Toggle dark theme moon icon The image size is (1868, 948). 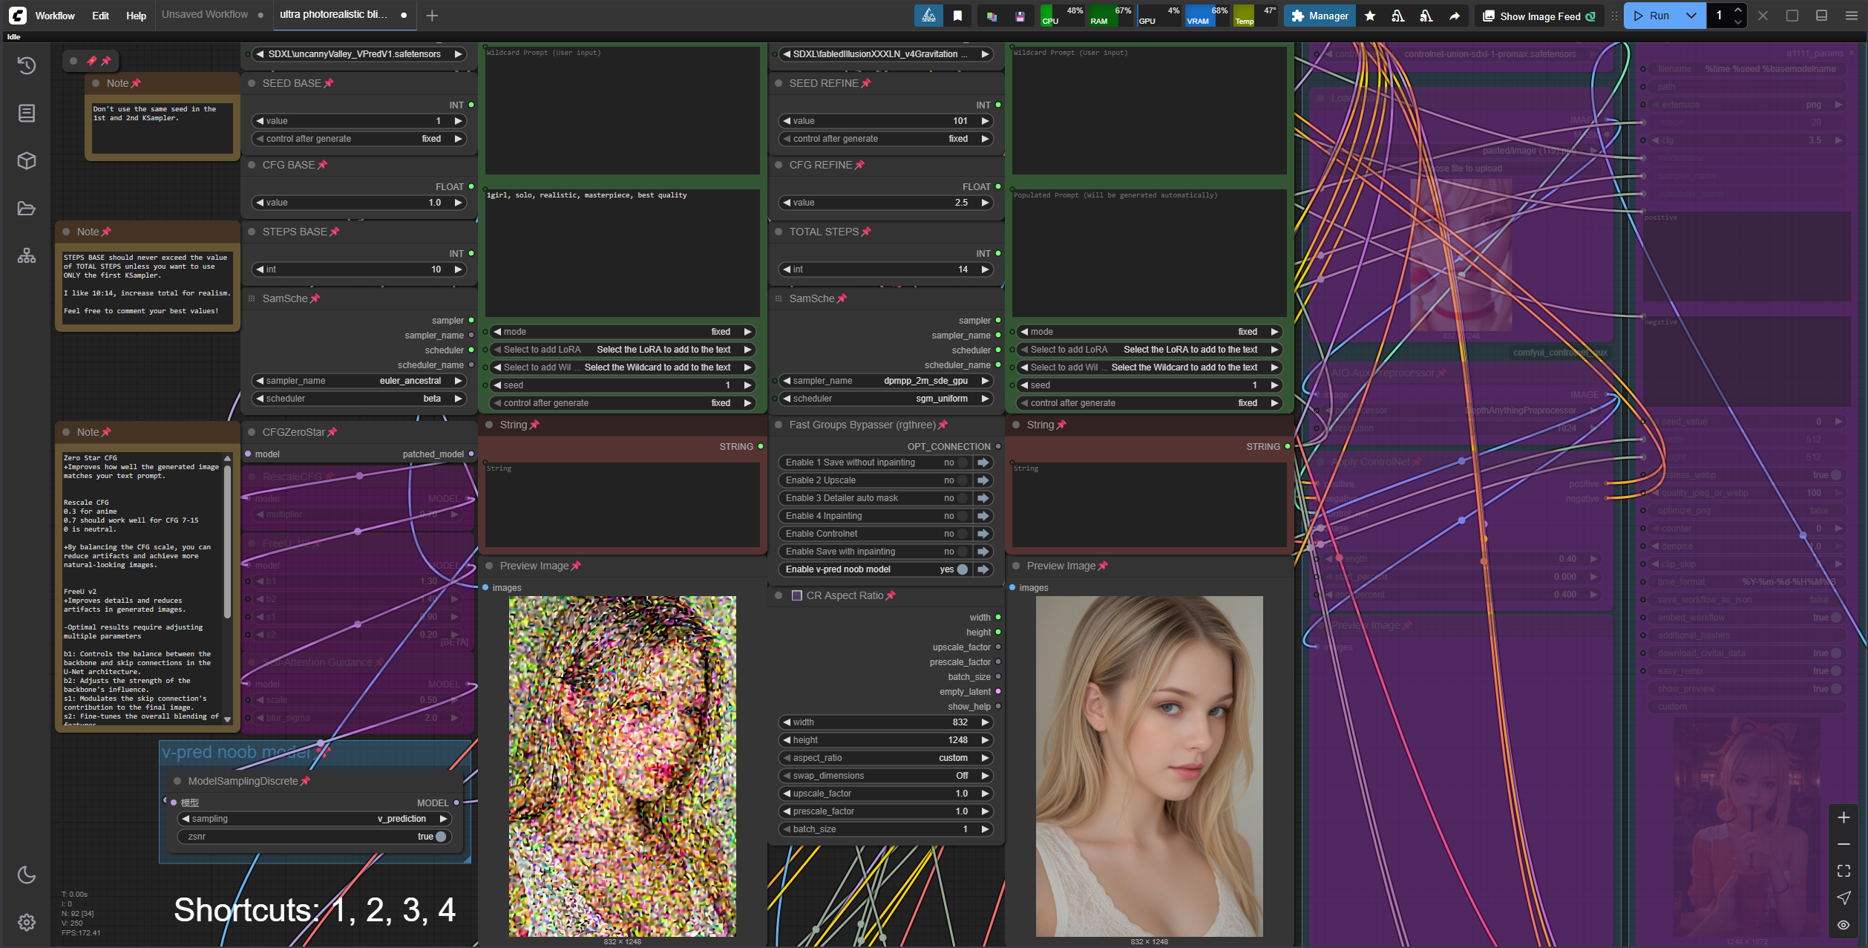27,875
